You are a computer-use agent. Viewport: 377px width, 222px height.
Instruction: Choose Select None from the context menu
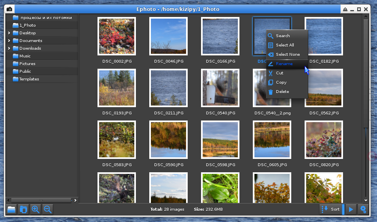[287, 55]
